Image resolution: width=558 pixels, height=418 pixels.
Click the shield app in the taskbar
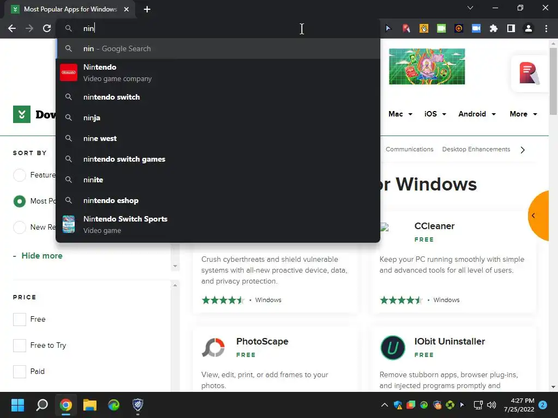tap(138, 405)
